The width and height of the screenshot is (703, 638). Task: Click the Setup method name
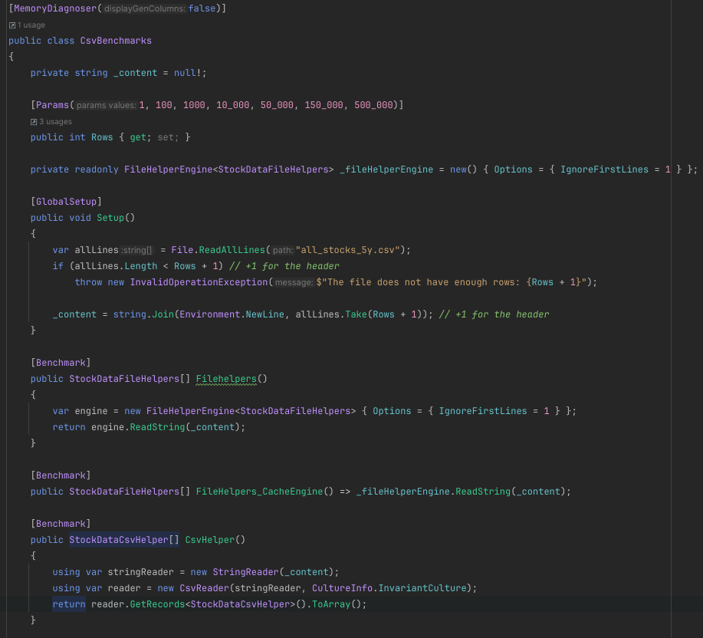[x=110, y=218]
